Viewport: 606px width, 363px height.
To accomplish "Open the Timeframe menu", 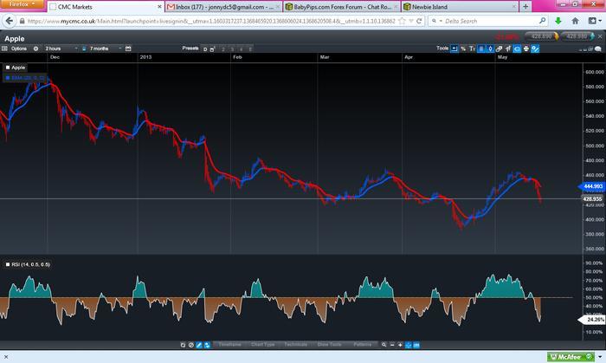I will tap(229, 345).
